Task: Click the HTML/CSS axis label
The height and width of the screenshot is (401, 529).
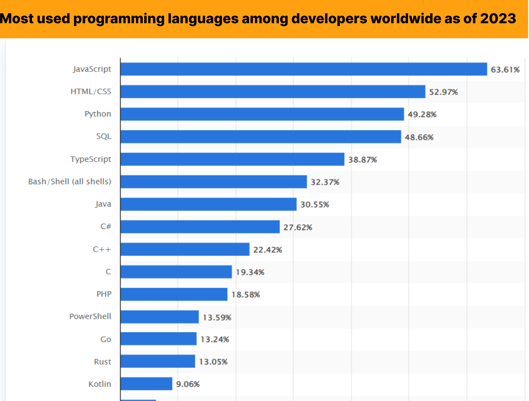Action: pyautogui.click(x=91, y=92)
